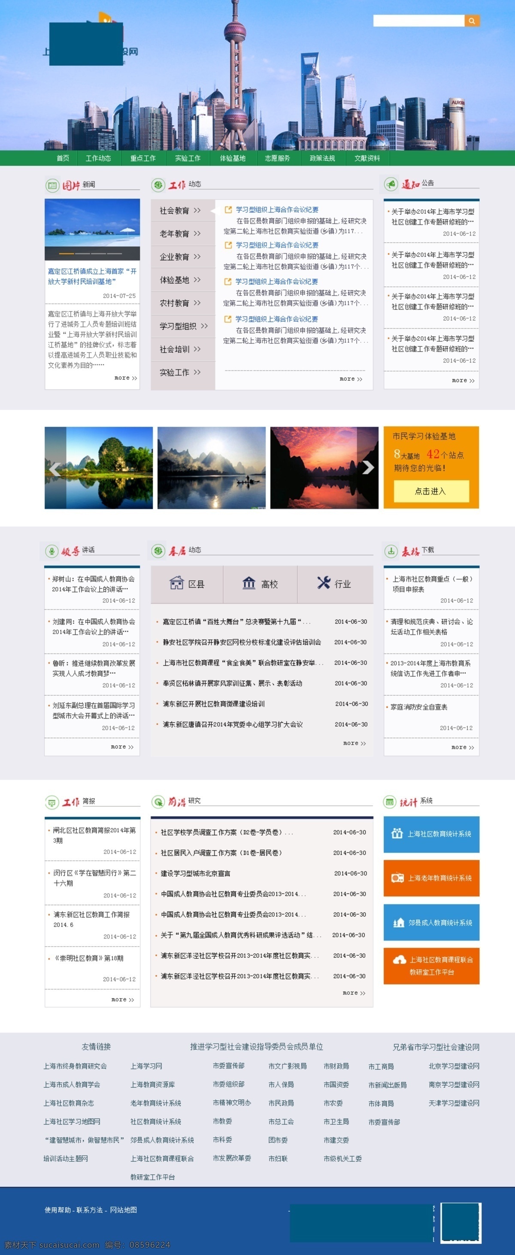
Task: Click the microphone icon beside 领导讲话
Action: pyautogui.click(x=51, y=551)
